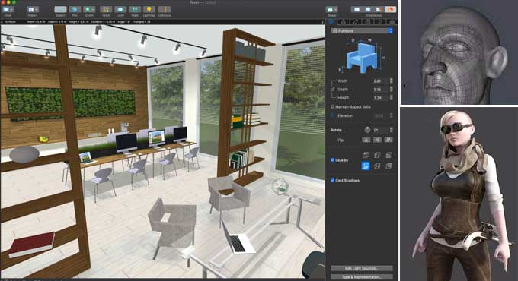Viewport: 518px width, 281px height.
Task: Click the last Flip button
Action: [x=388, y=140]
